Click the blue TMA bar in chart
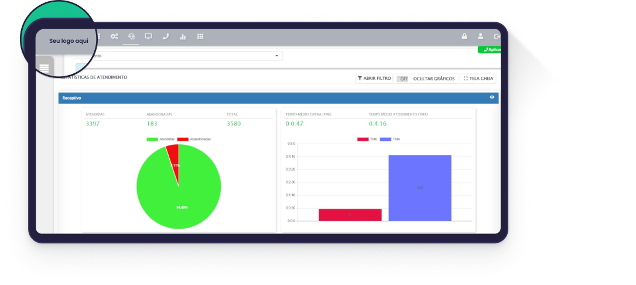Screen dimensions: 636x285 (419, 188)
